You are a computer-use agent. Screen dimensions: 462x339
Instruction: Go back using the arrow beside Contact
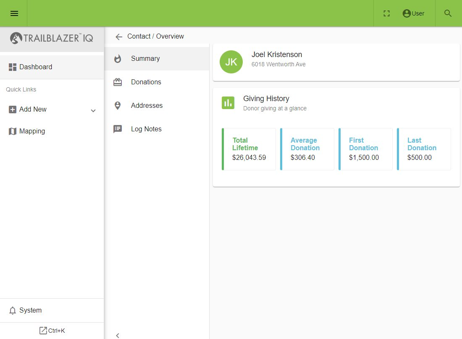click(x=119, y=37)
